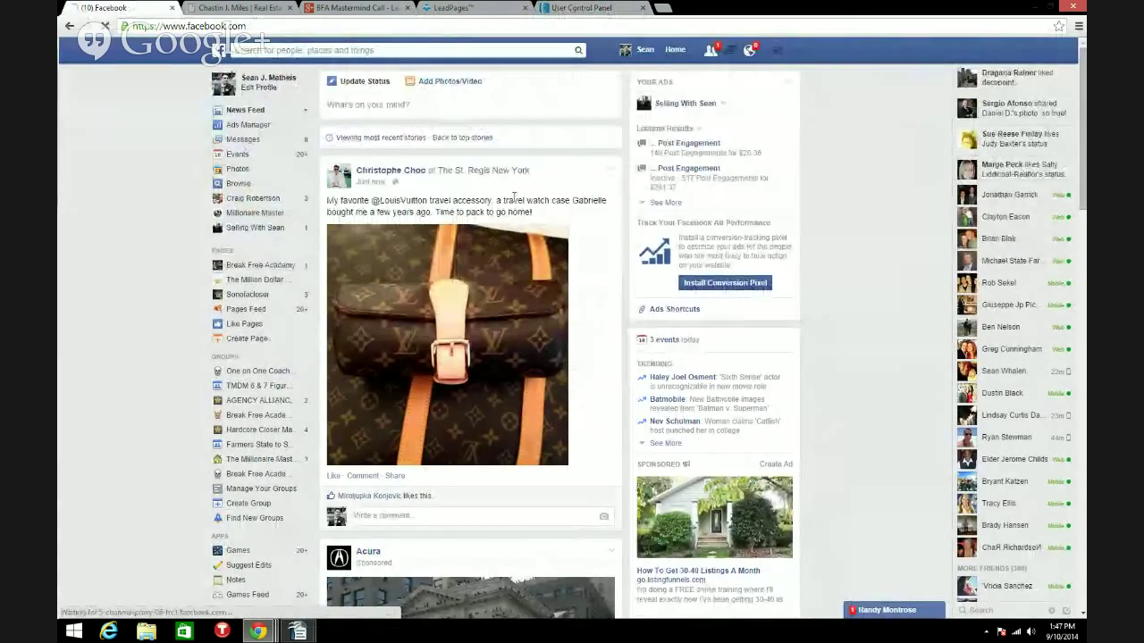Open Christophe Choo's profile name
The width and height of the screenshot is (1144, 643).
click(x=391, y=171)
